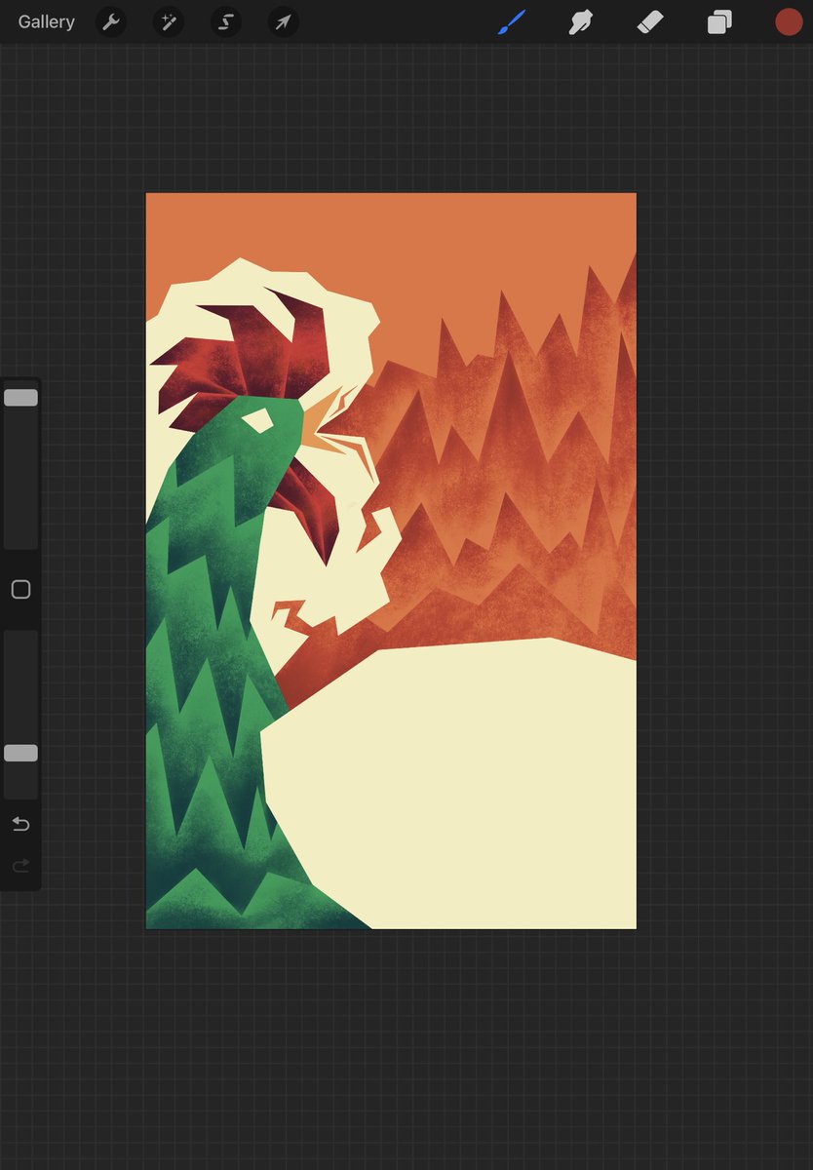This screenshot has width=813, height=1170.
Task: Open the Gallery view
Action: pos(46,21)
